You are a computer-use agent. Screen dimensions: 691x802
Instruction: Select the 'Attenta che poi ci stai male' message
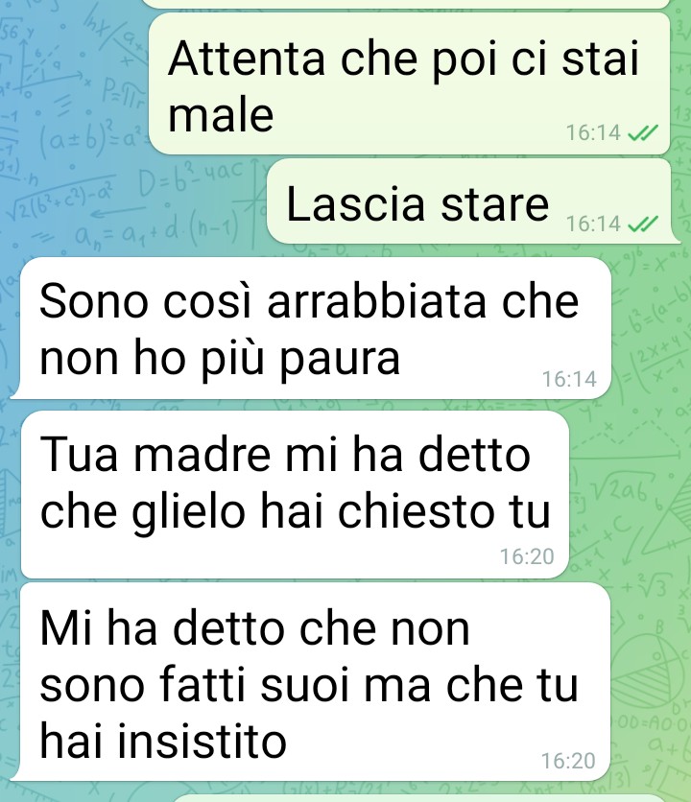(x=409, y=83)
